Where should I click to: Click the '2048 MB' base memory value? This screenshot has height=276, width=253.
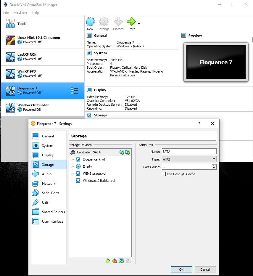[116, 60]
